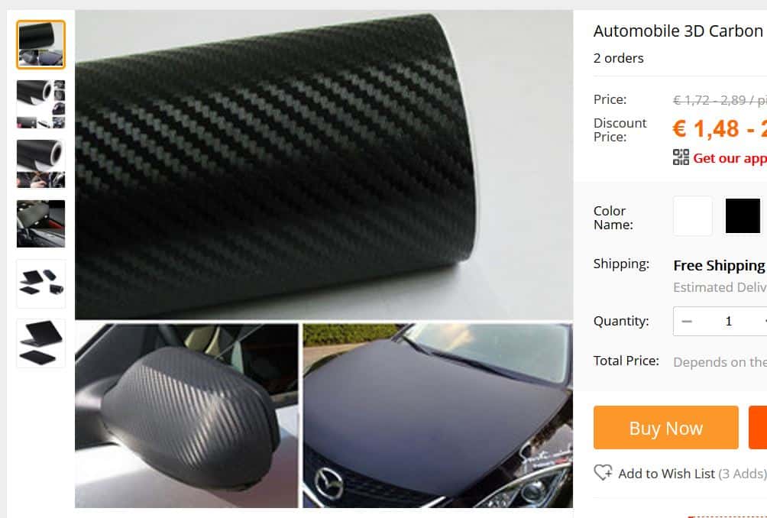Click heart icon for wish list

603,472
